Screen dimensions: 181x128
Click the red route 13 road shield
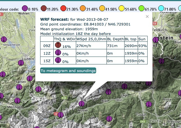point(154,24)
